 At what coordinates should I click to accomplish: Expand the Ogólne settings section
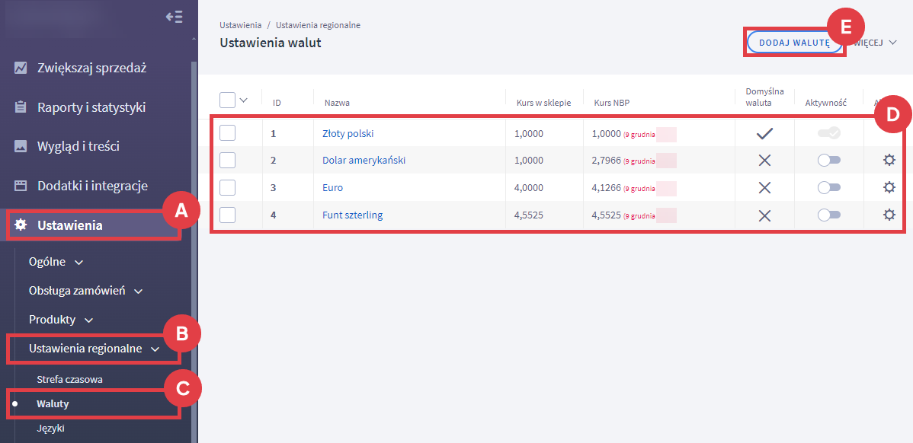click(x=56, y=262)
